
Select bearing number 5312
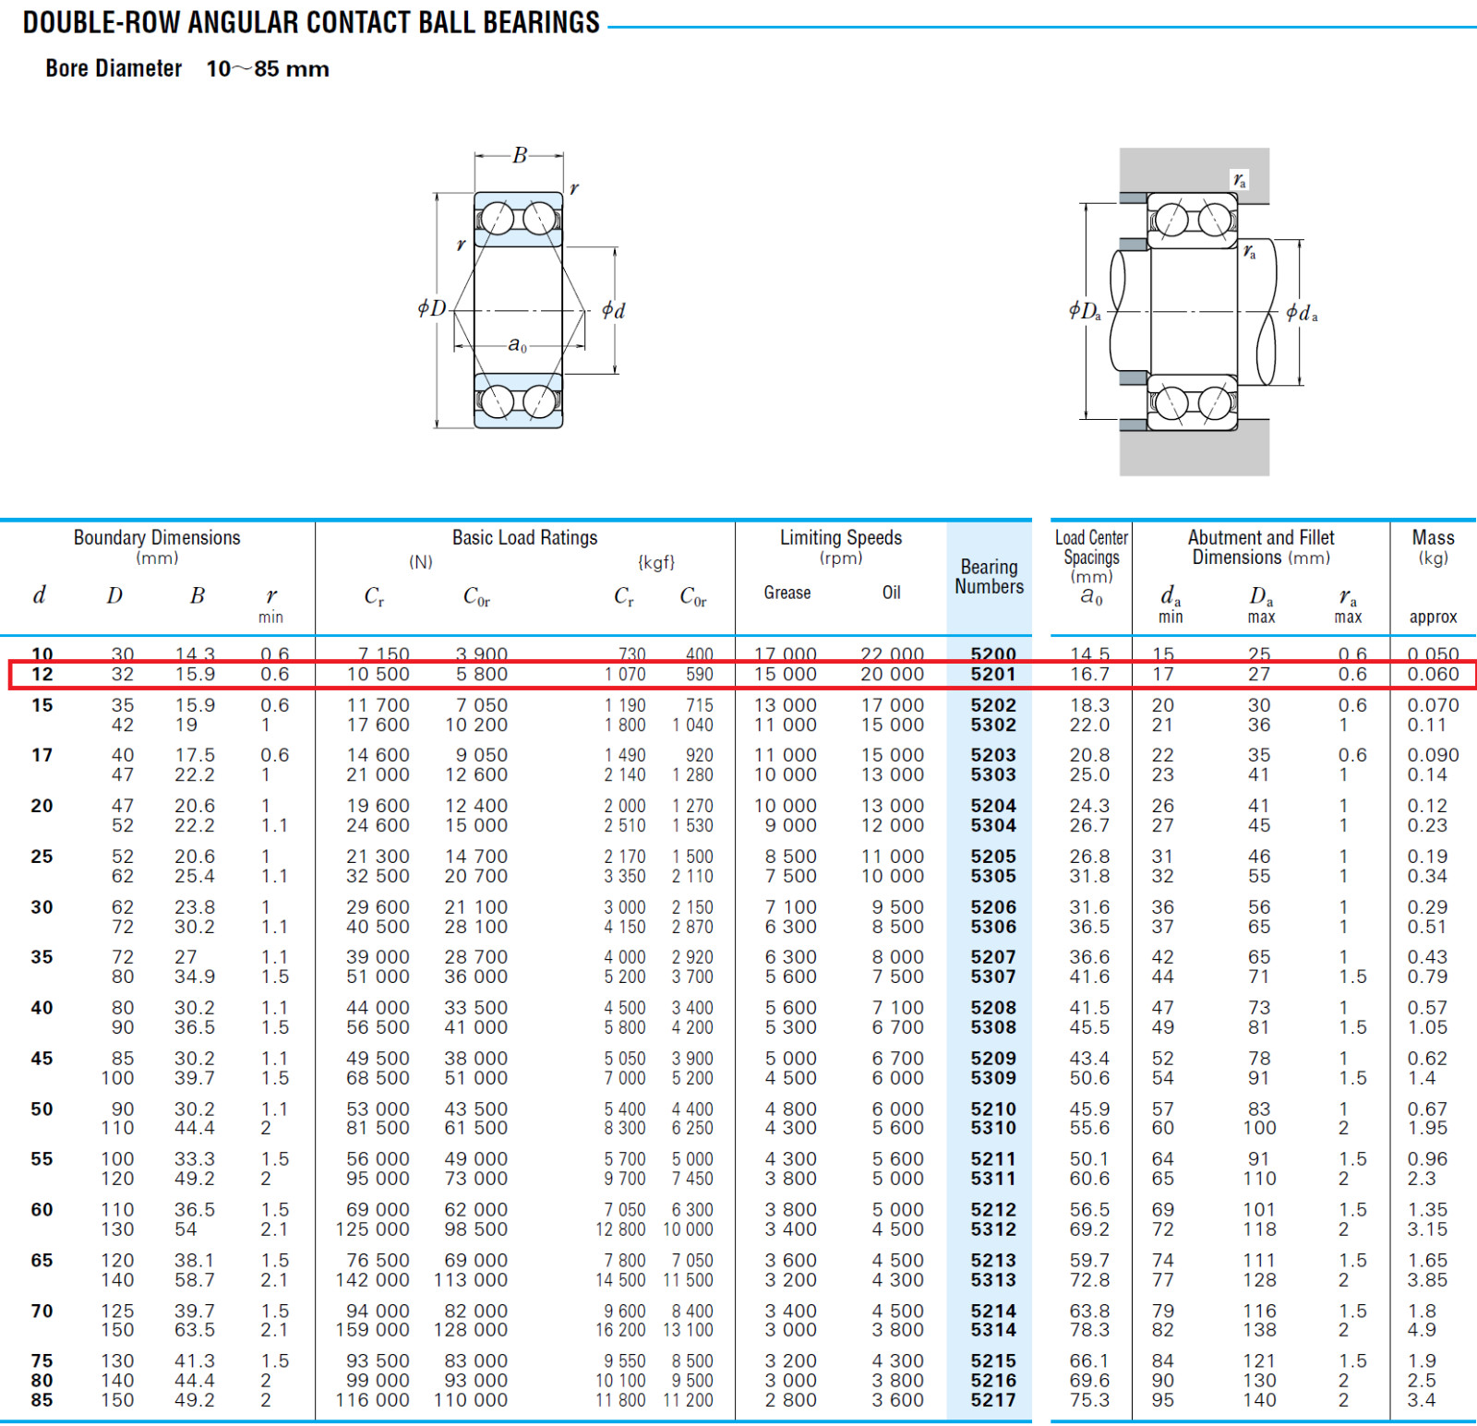coord(993,1229)
